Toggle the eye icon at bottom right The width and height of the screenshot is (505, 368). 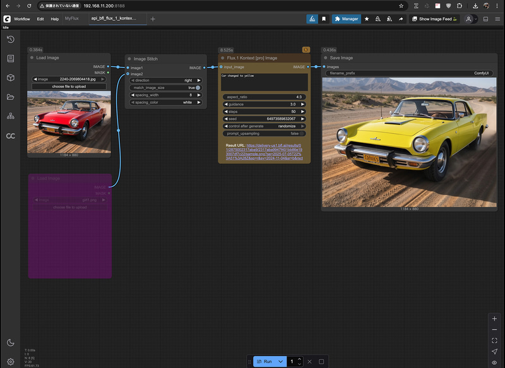coord(495,363)
